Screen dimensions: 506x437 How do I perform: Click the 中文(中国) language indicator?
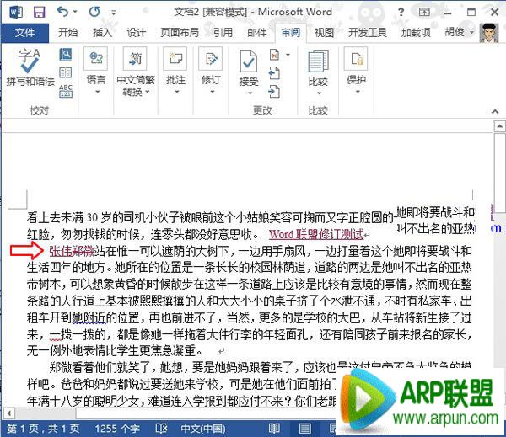coord(203,429)
